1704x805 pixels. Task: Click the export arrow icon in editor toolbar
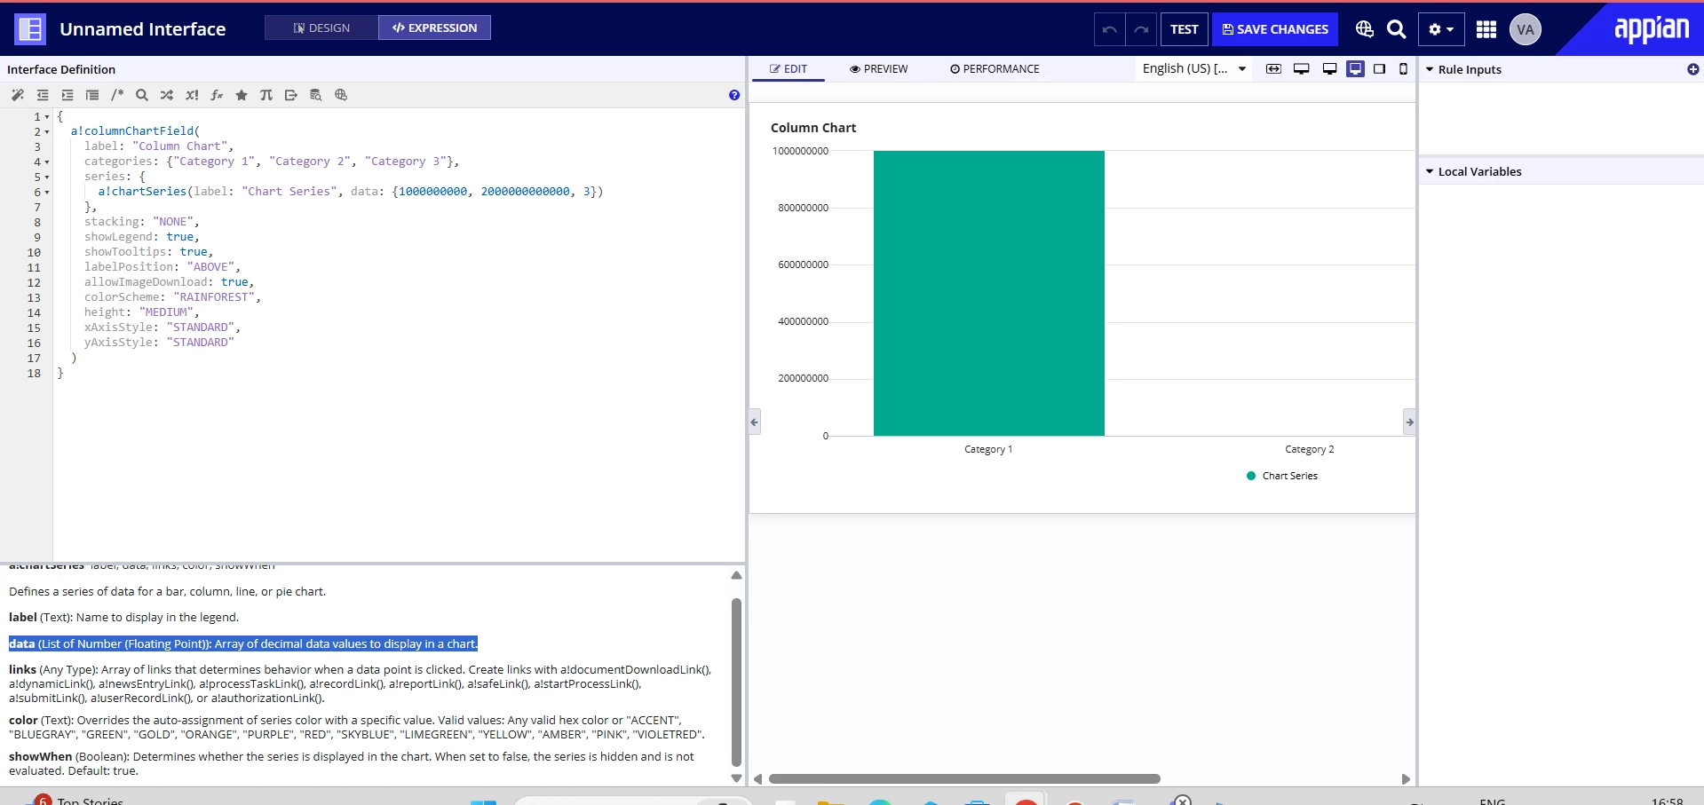point(291,95)
